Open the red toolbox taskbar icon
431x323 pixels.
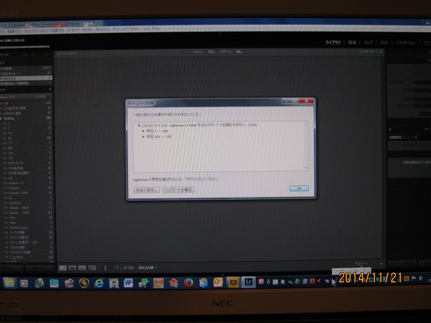point(174,283)
